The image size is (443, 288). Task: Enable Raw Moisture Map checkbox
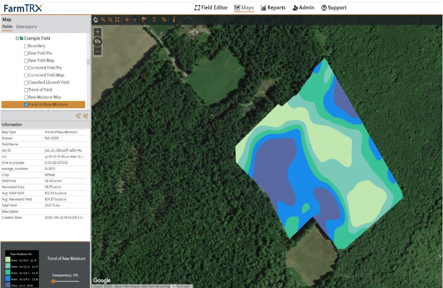26,97
